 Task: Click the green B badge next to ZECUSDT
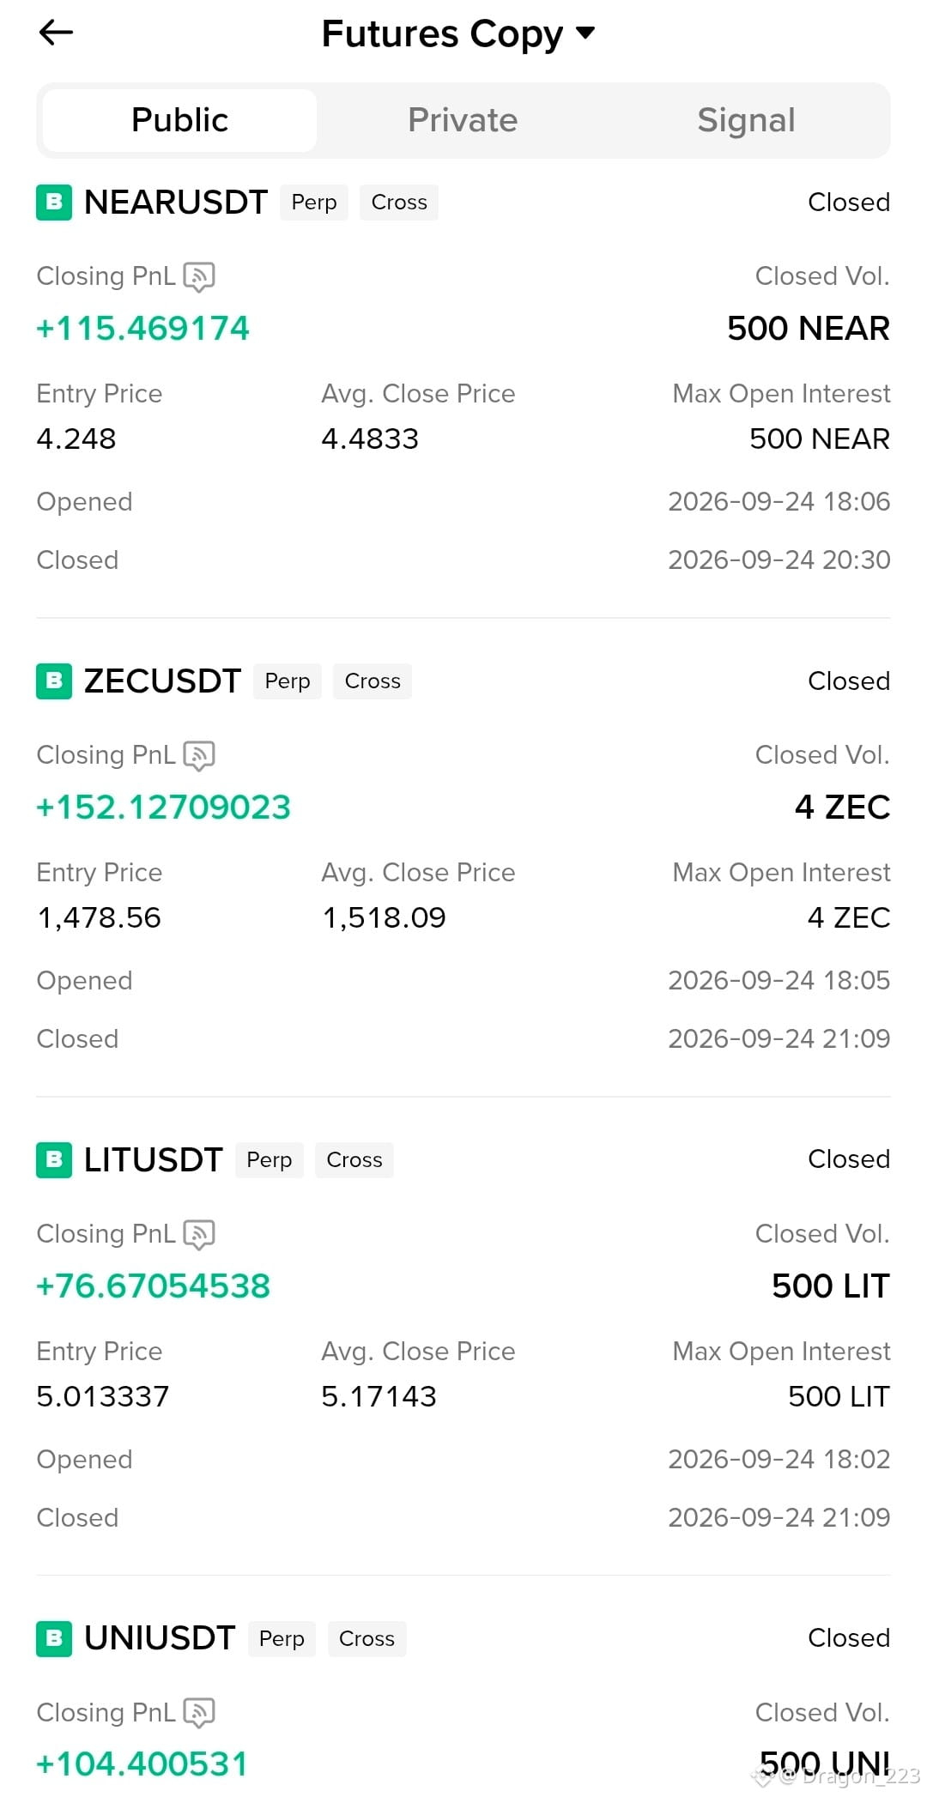(54, 681)
